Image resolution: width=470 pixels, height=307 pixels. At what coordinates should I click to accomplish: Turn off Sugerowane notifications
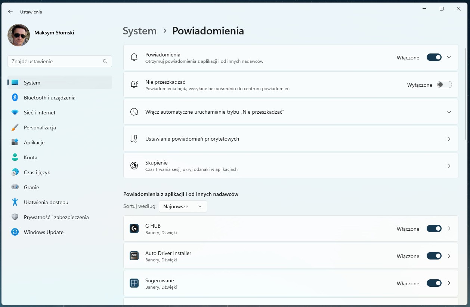point(434,283)
